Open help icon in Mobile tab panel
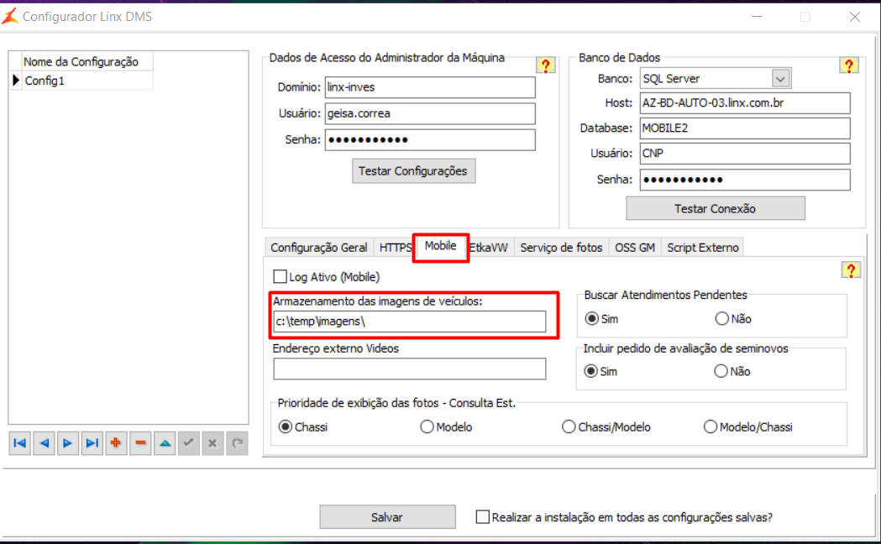881x544 pixels. coord(851,270)
